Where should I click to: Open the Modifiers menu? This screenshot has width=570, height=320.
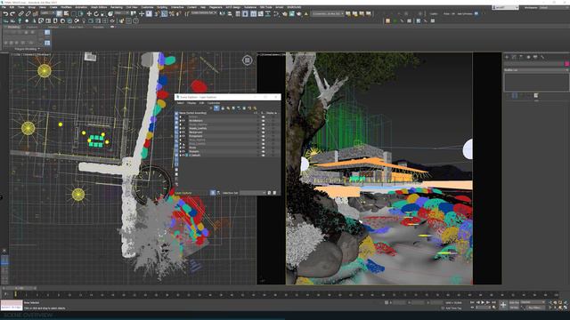tap(66, 7)
